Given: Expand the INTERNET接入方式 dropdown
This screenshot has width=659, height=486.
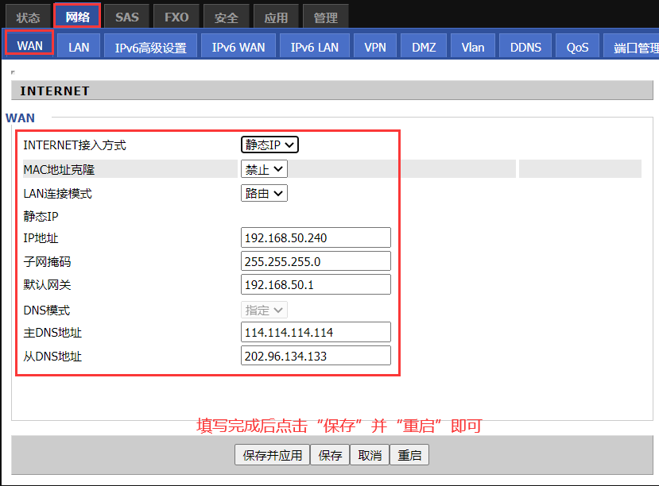Looking at the screenshot, I should click(x=269, y=145).
